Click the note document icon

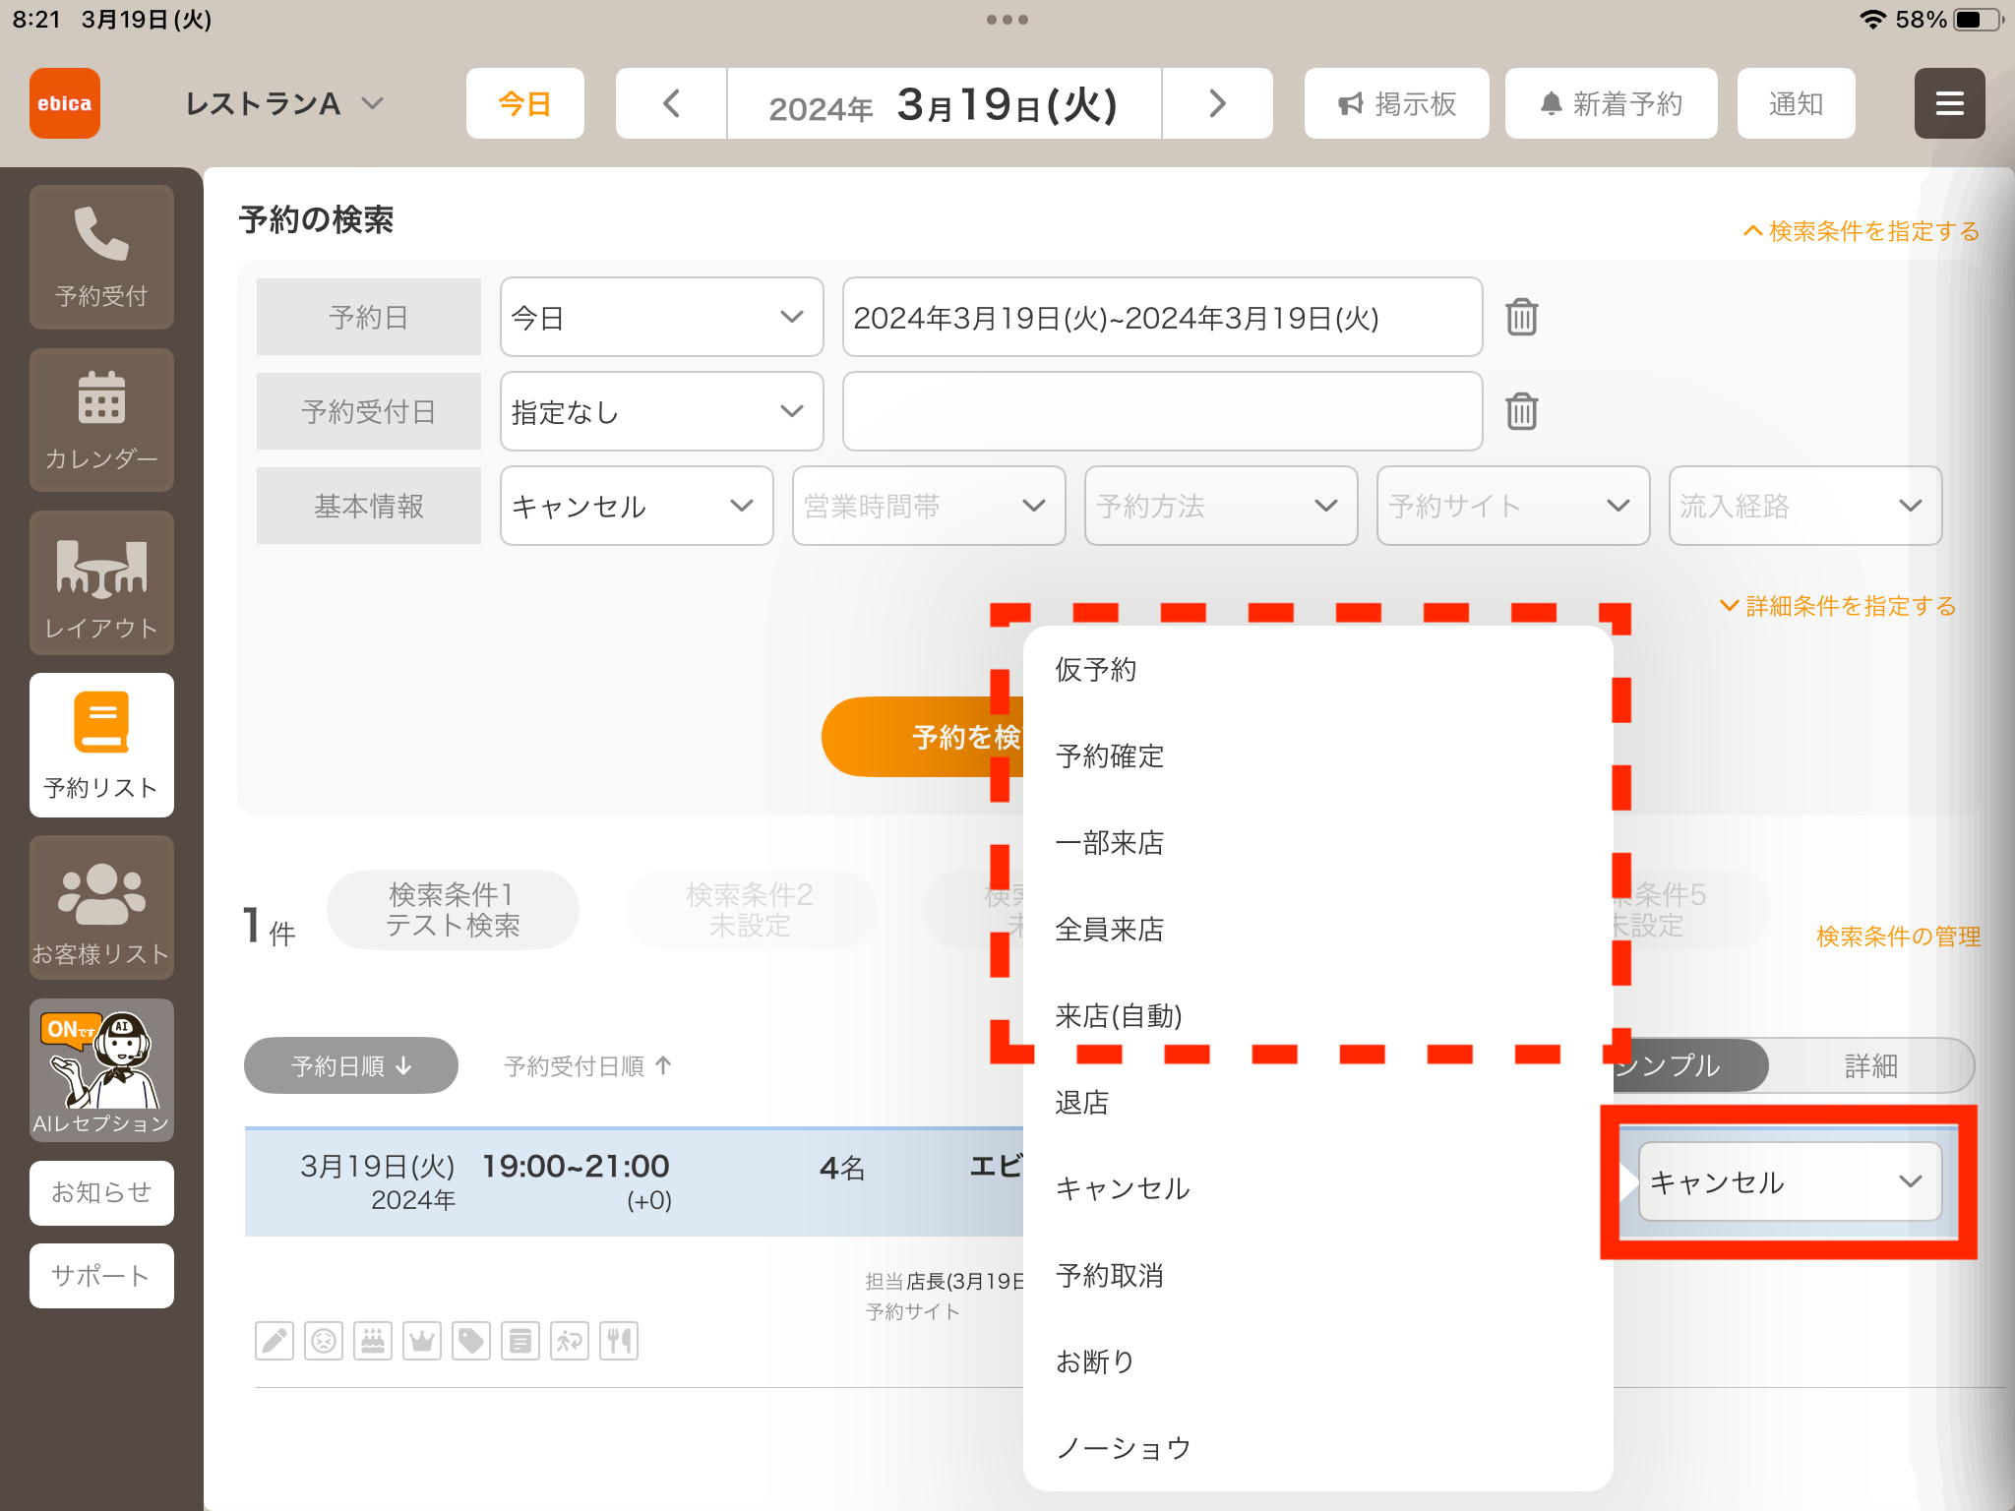(520, 1341)
